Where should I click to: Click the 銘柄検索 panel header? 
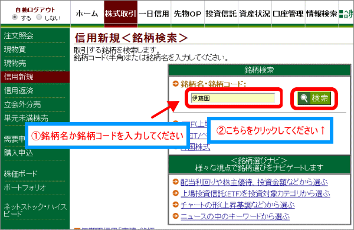(259, 70)
